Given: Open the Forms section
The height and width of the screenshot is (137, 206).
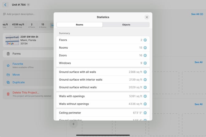Looking at the screenshot, I should coord(28,54).
